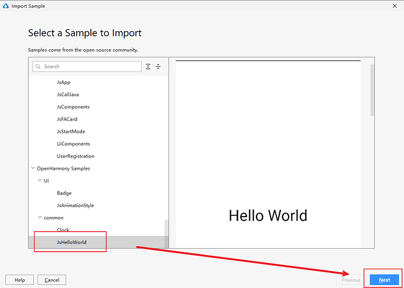Screen dimensions: 404x288
Task: Click the Hello World preview image
Action: point(268,155)
